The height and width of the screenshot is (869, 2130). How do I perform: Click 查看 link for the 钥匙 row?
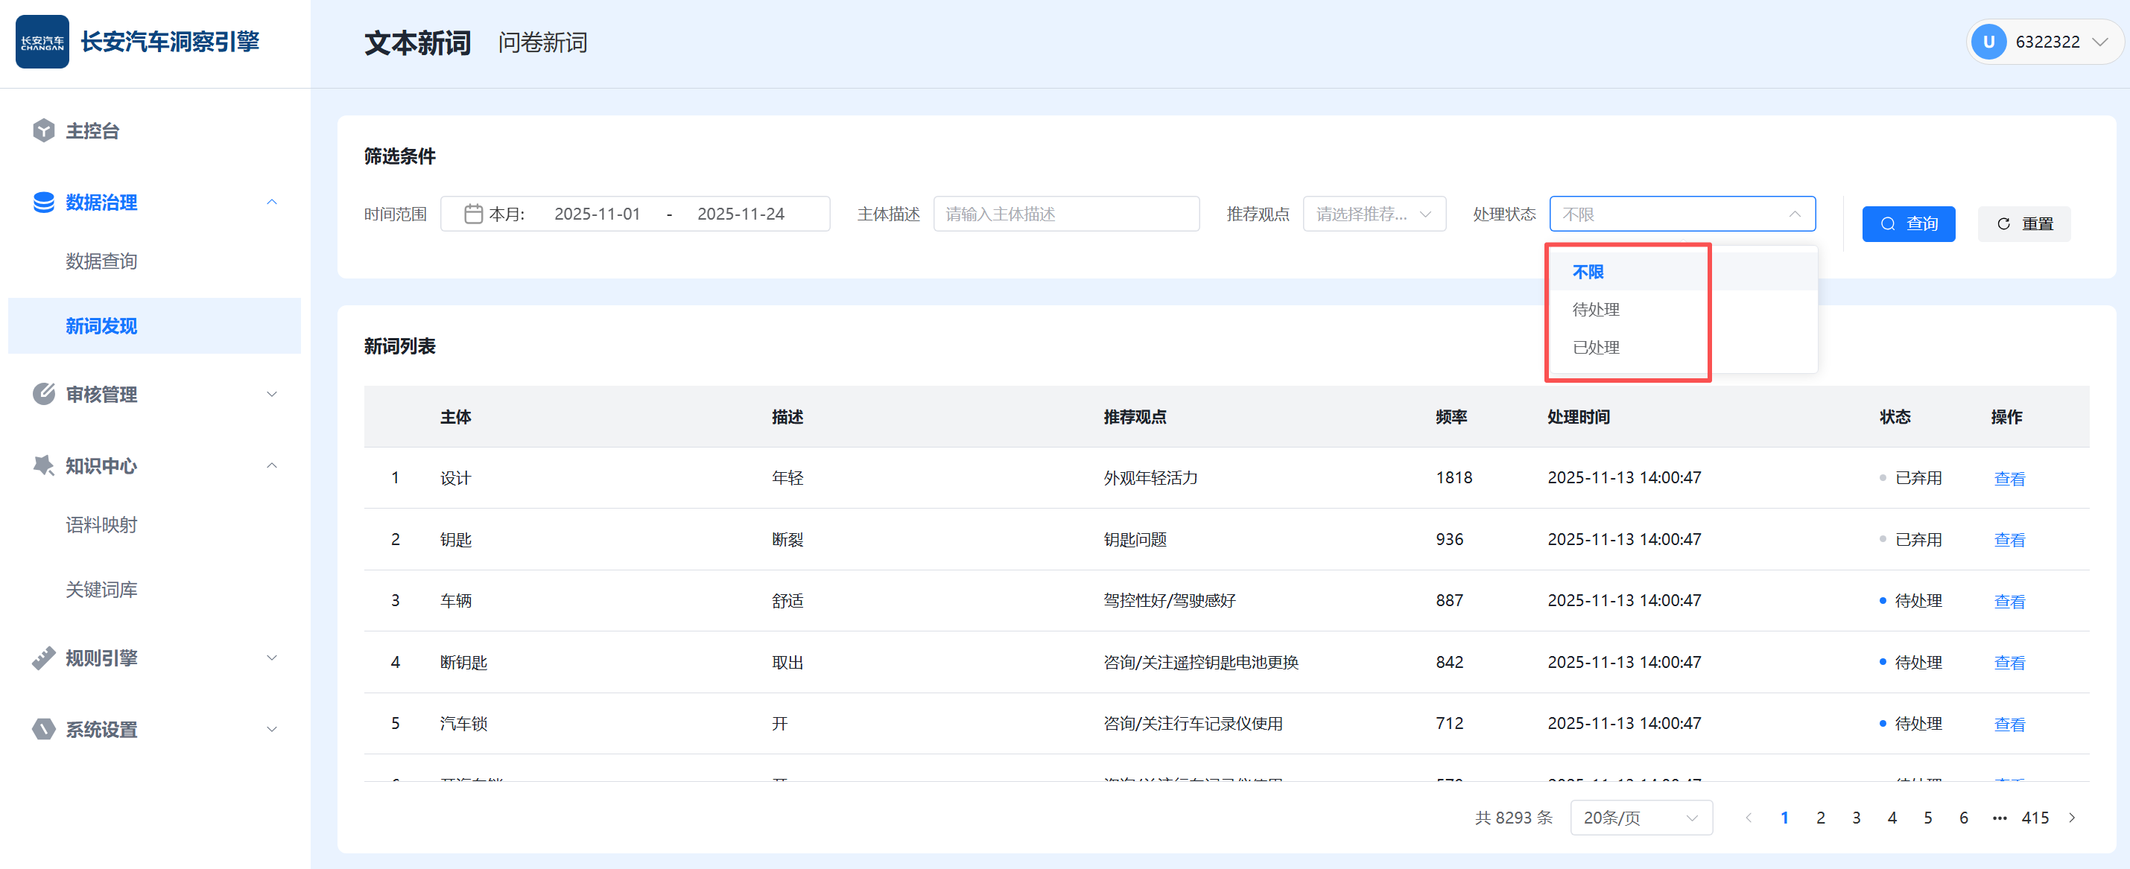pos(2009,539)
